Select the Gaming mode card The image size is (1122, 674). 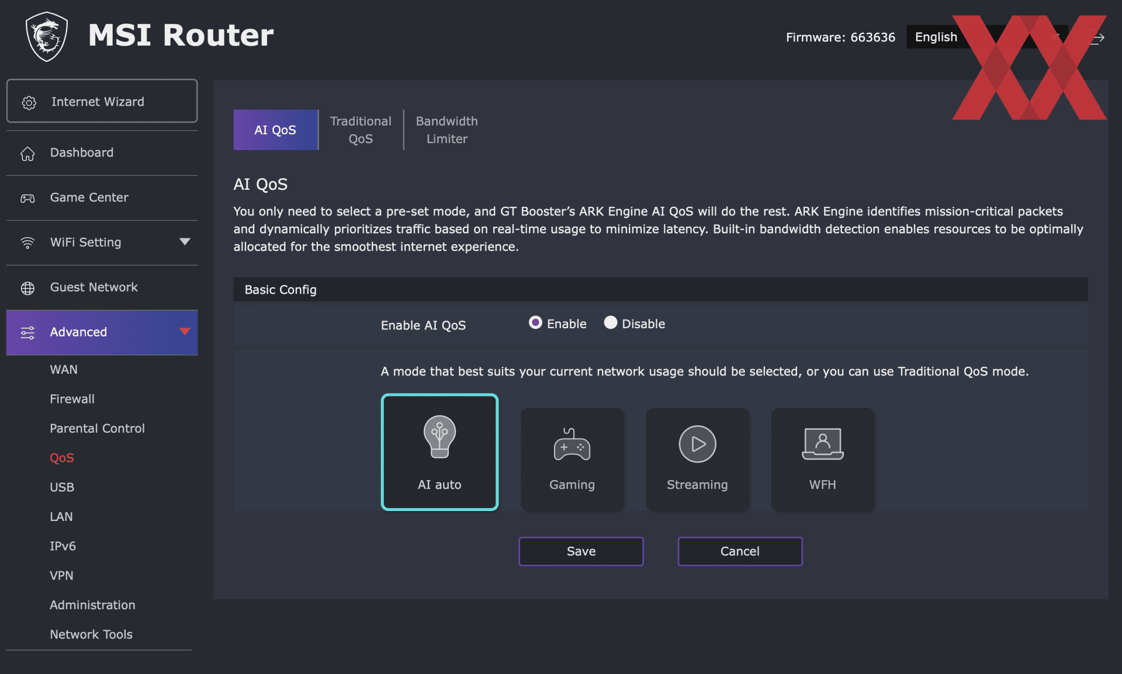[x=572, y=460]
